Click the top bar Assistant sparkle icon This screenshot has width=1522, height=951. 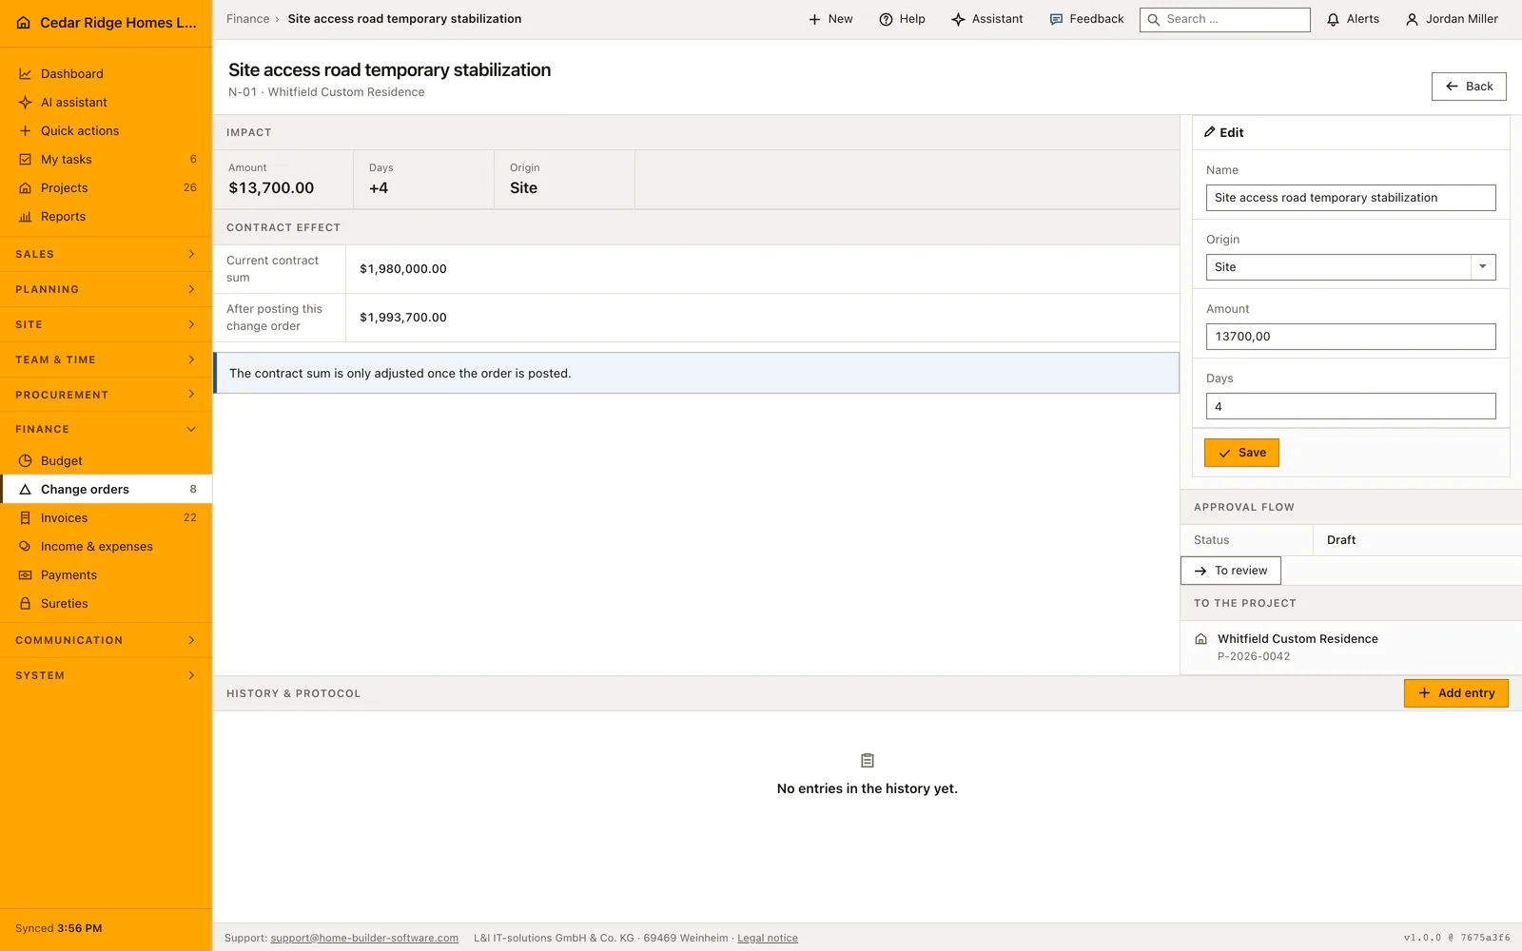958,19
